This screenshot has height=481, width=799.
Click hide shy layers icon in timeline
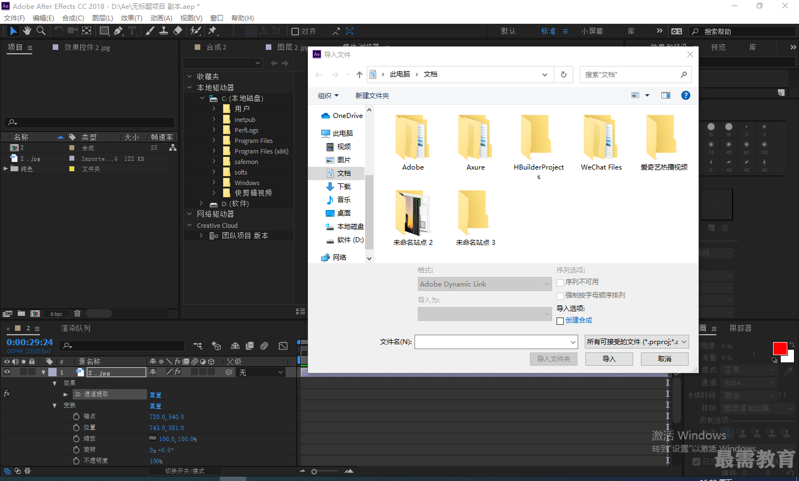click(235, 346)
